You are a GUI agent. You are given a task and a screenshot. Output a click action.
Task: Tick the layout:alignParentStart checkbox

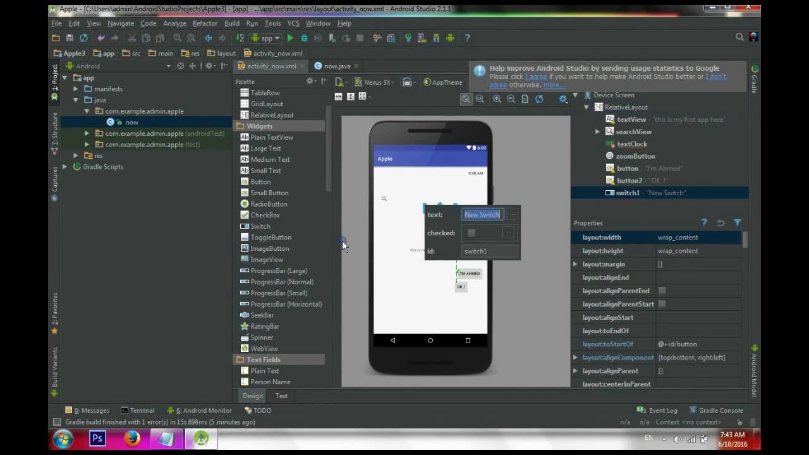point(662,304)
